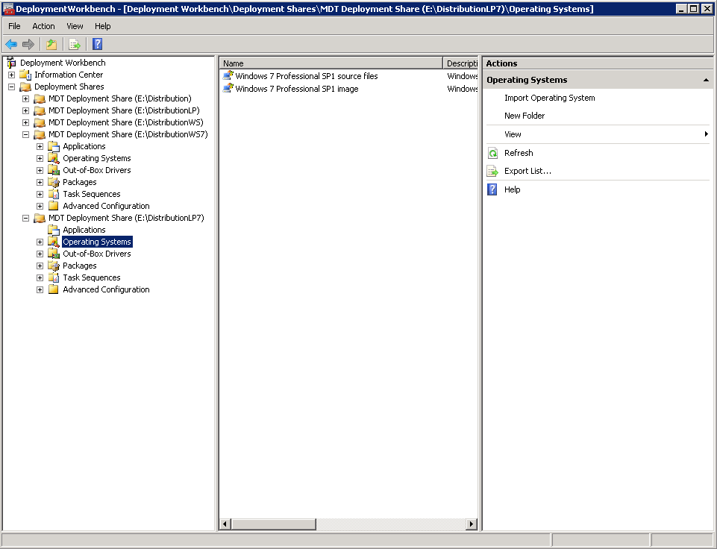Click the Up one level toolbar icon
The image size is (717, 549).
[x=51, y=44]
